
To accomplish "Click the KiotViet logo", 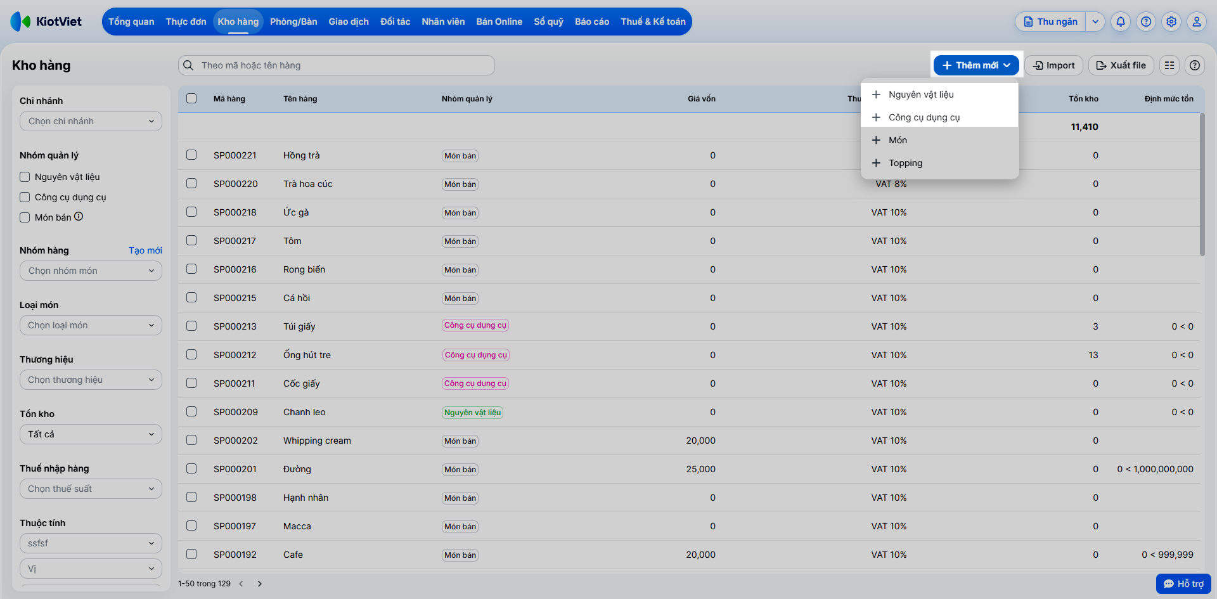I will (x=46, y=22).
